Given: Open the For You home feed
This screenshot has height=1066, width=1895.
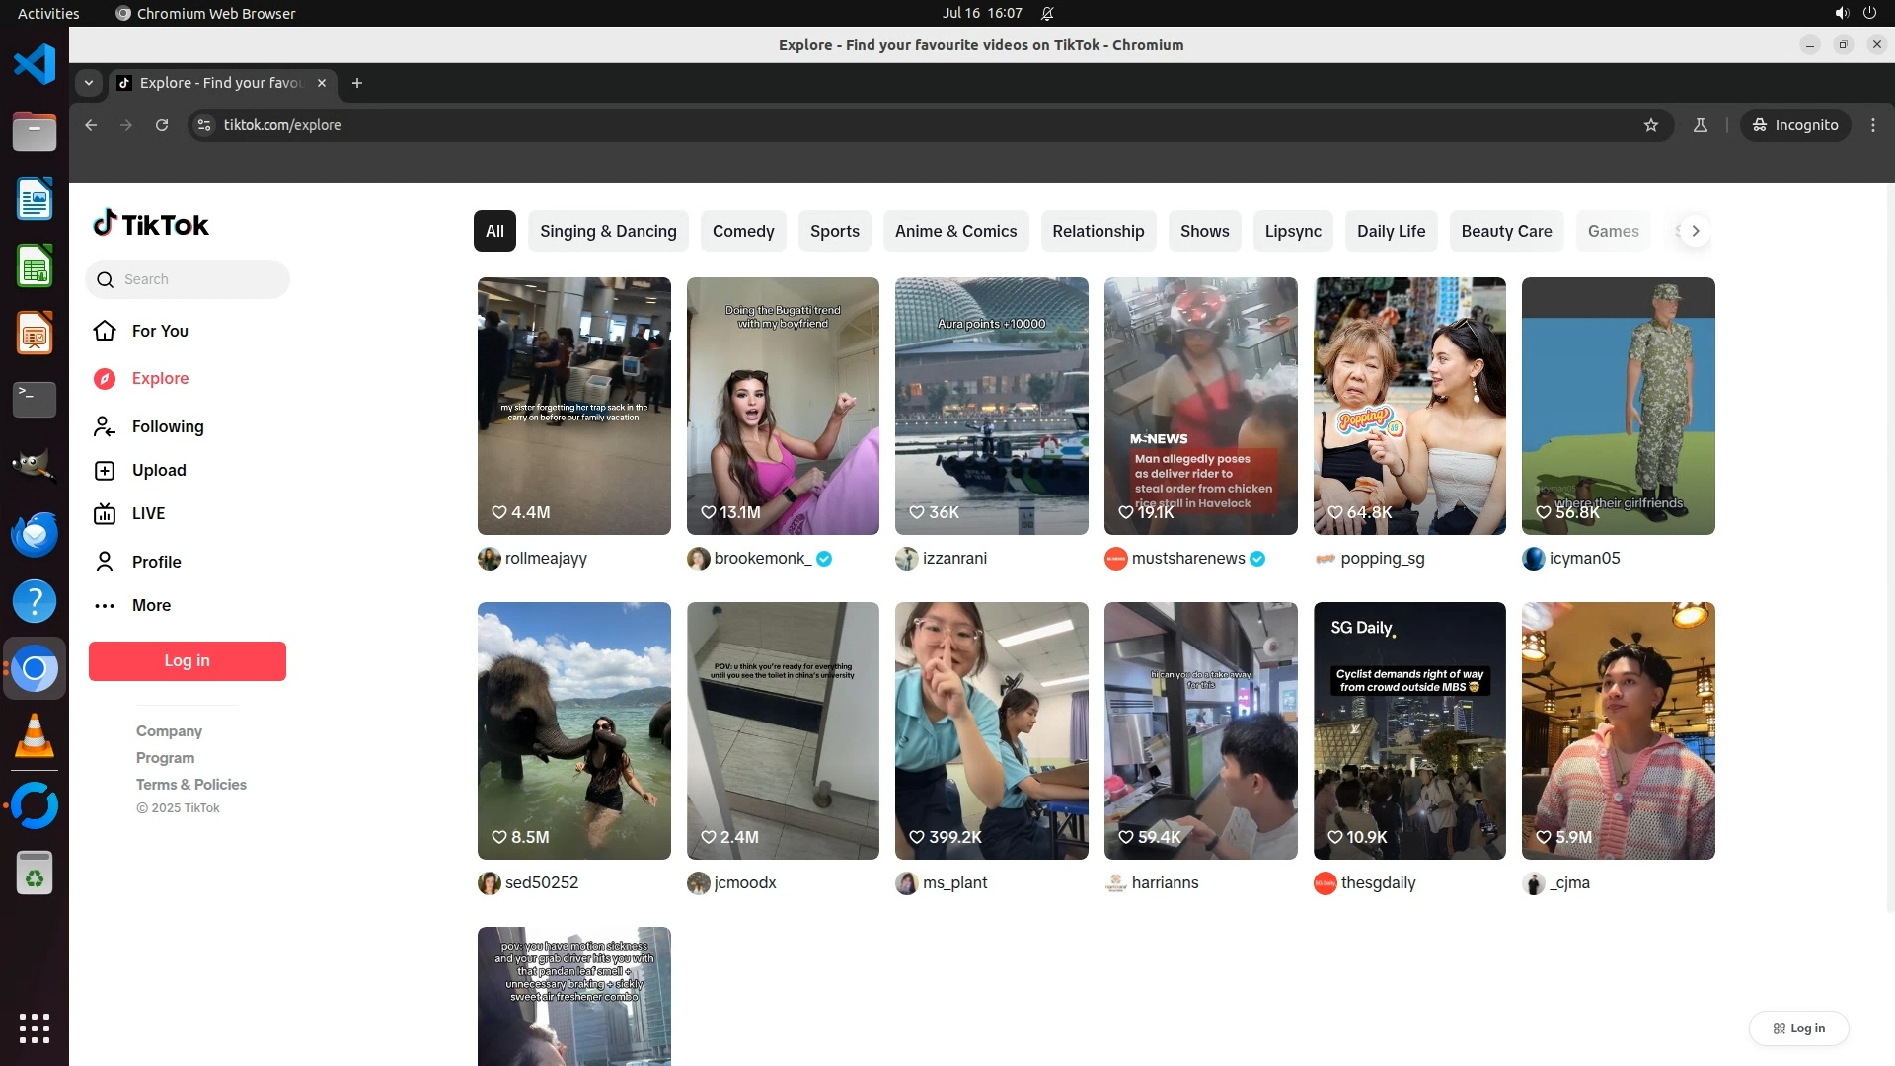Looking at the screenshot, I should point(159,331).
